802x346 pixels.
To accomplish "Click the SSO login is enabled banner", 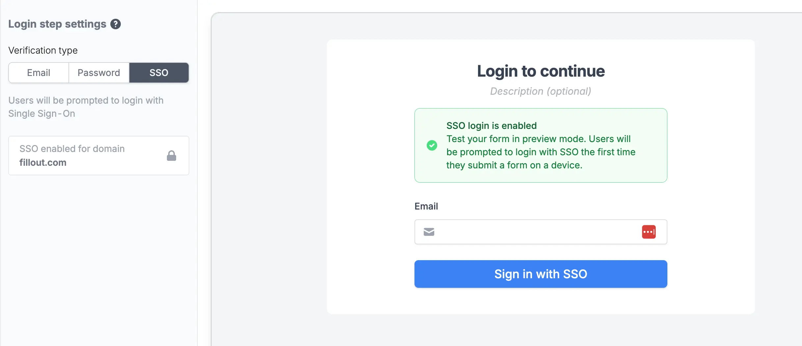I will tap(541, 145).
